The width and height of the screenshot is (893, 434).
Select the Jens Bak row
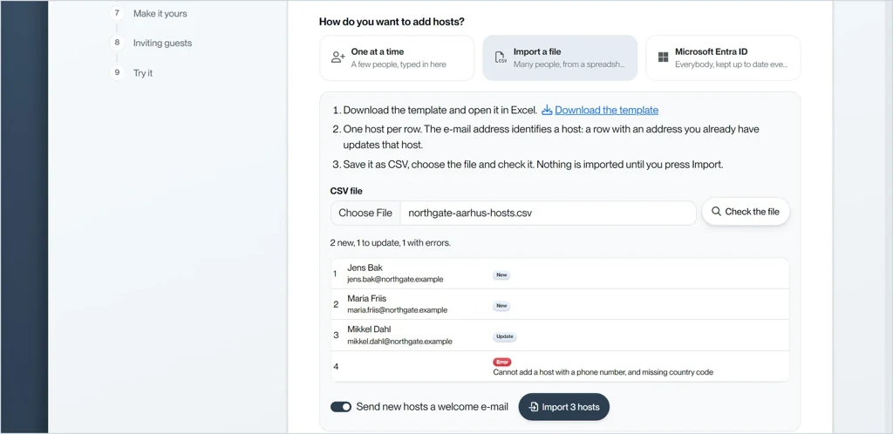pyautogui.click(x=560, y=273)
